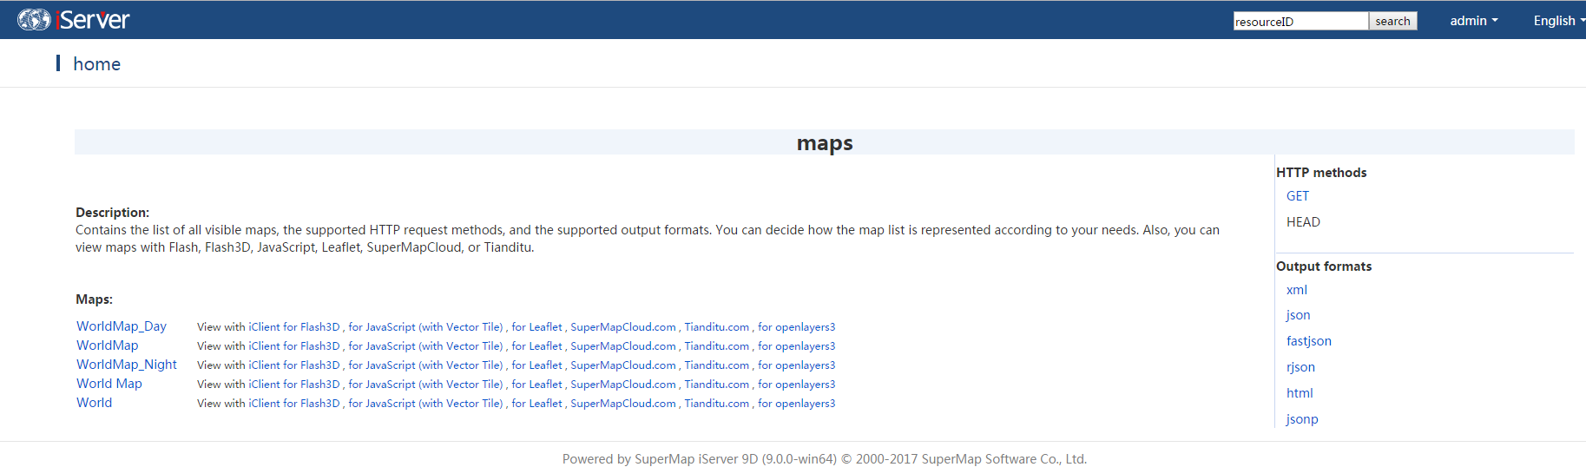
Task: View World Map row on SuperMapCloud.com
Action: pos(623,385)
